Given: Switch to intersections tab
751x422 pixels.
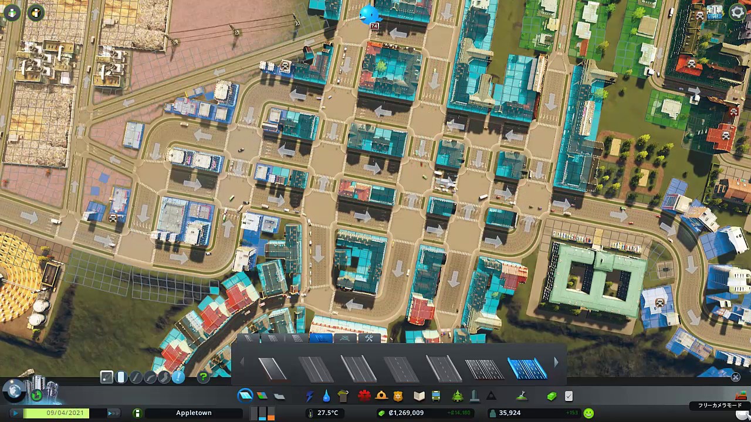Looking at the screenshot, I should click(x=344, y=338).
